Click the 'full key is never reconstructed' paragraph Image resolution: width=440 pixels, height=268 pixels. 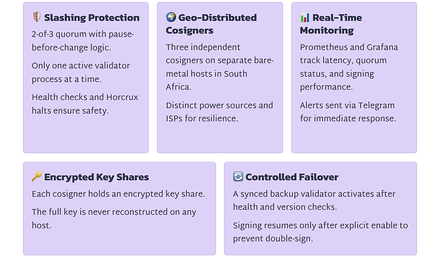point(114,219)
